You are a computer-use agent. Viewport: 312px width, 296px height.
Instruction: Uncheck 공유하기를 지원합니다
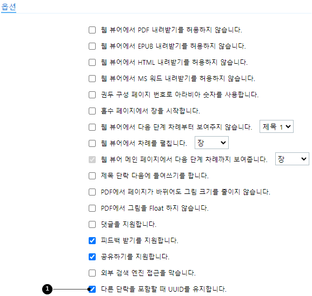click(92, 257)
